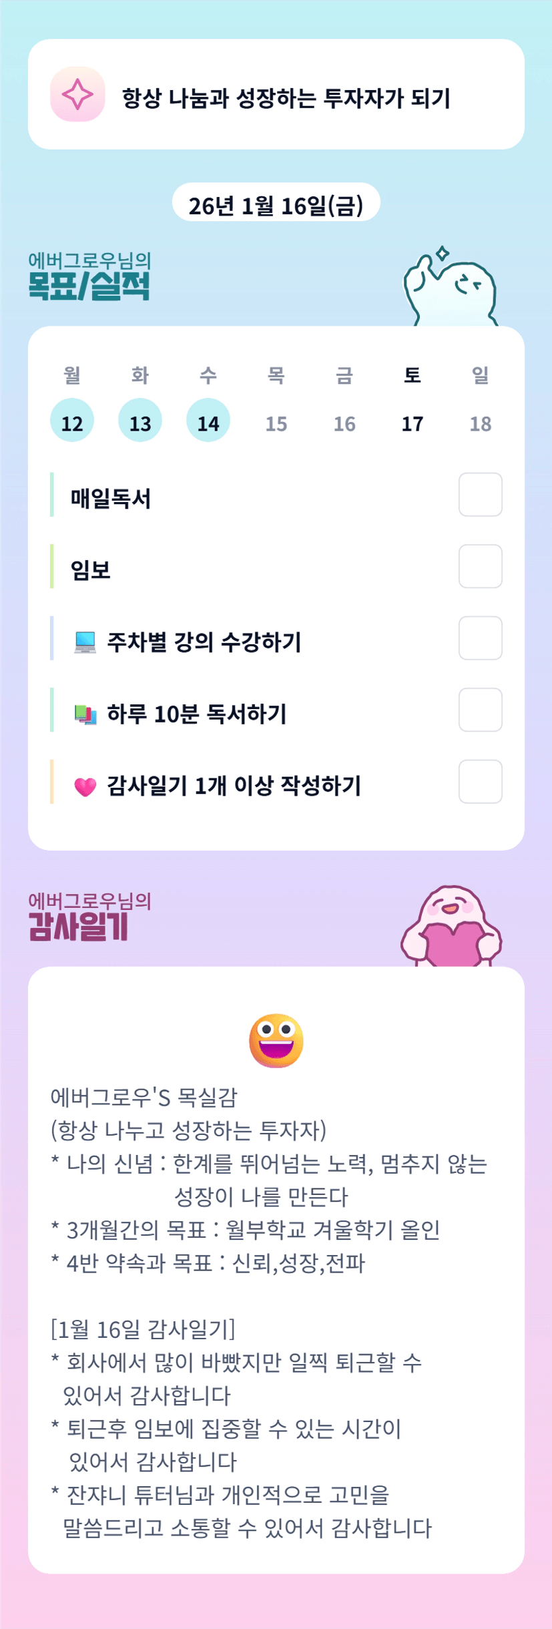
Task: Click the pink heart icon beside 감사일기
Action: (x=85, y=786)
